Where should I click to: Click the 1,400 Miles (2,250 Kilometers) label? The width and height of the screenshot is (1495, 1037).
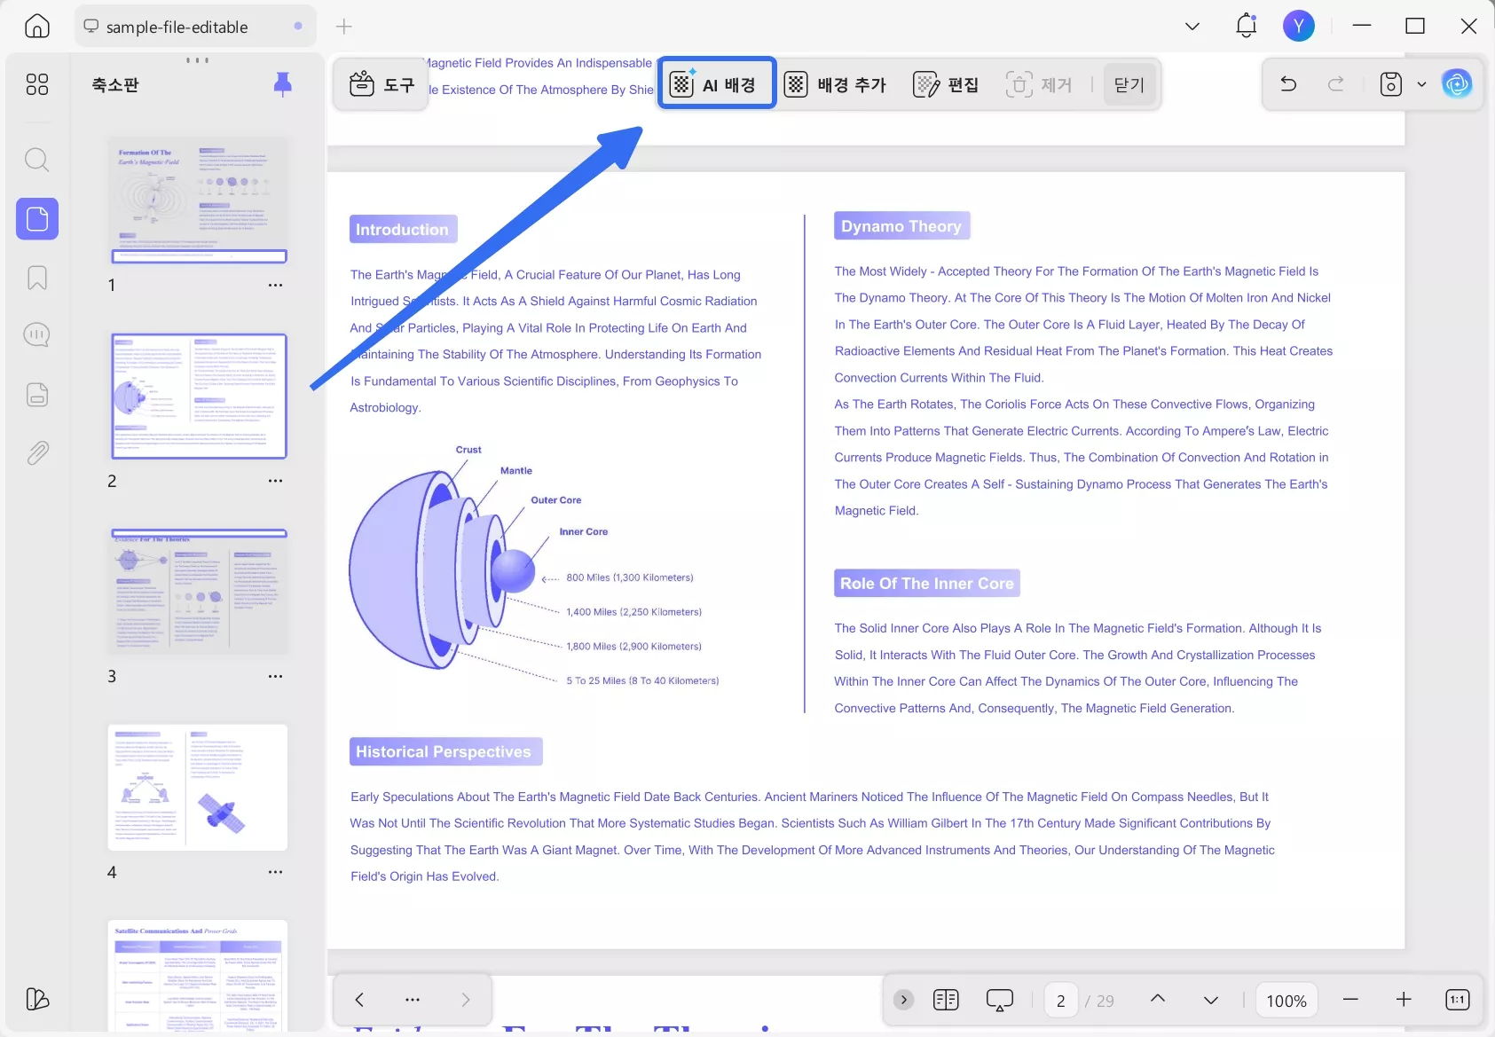point(633,612)
